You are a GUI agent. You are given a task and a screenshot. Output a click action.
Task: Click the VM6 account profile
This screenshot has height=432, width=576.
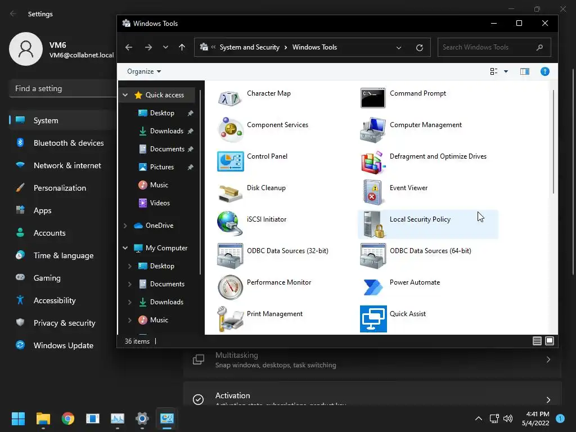pos(62,49)
